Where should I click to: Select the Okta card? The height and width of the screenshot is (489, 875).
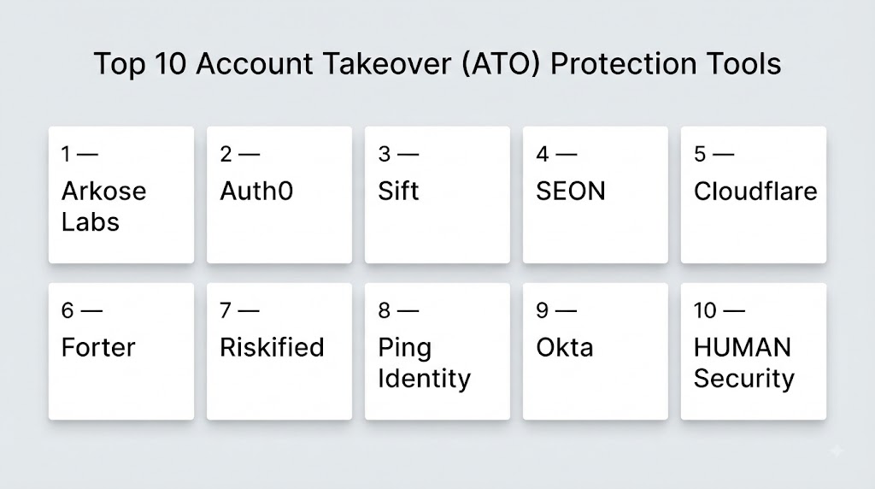[596, 351]
